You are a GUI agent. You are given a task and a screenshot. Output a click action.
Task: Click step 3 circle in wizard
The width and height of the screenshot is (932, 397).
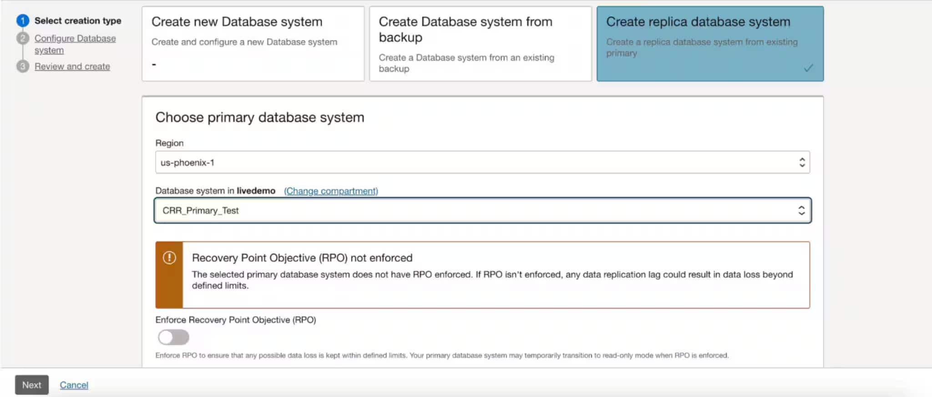(23, 66)
